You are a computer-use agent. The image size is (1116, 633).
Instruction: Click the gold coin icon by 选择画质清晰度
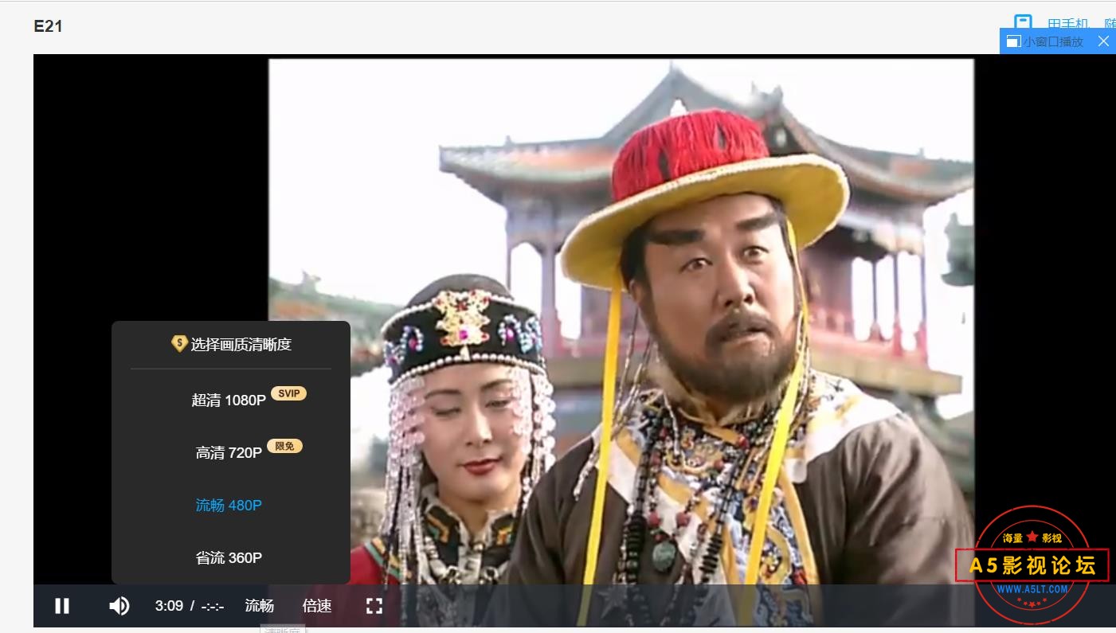point(179,344)
